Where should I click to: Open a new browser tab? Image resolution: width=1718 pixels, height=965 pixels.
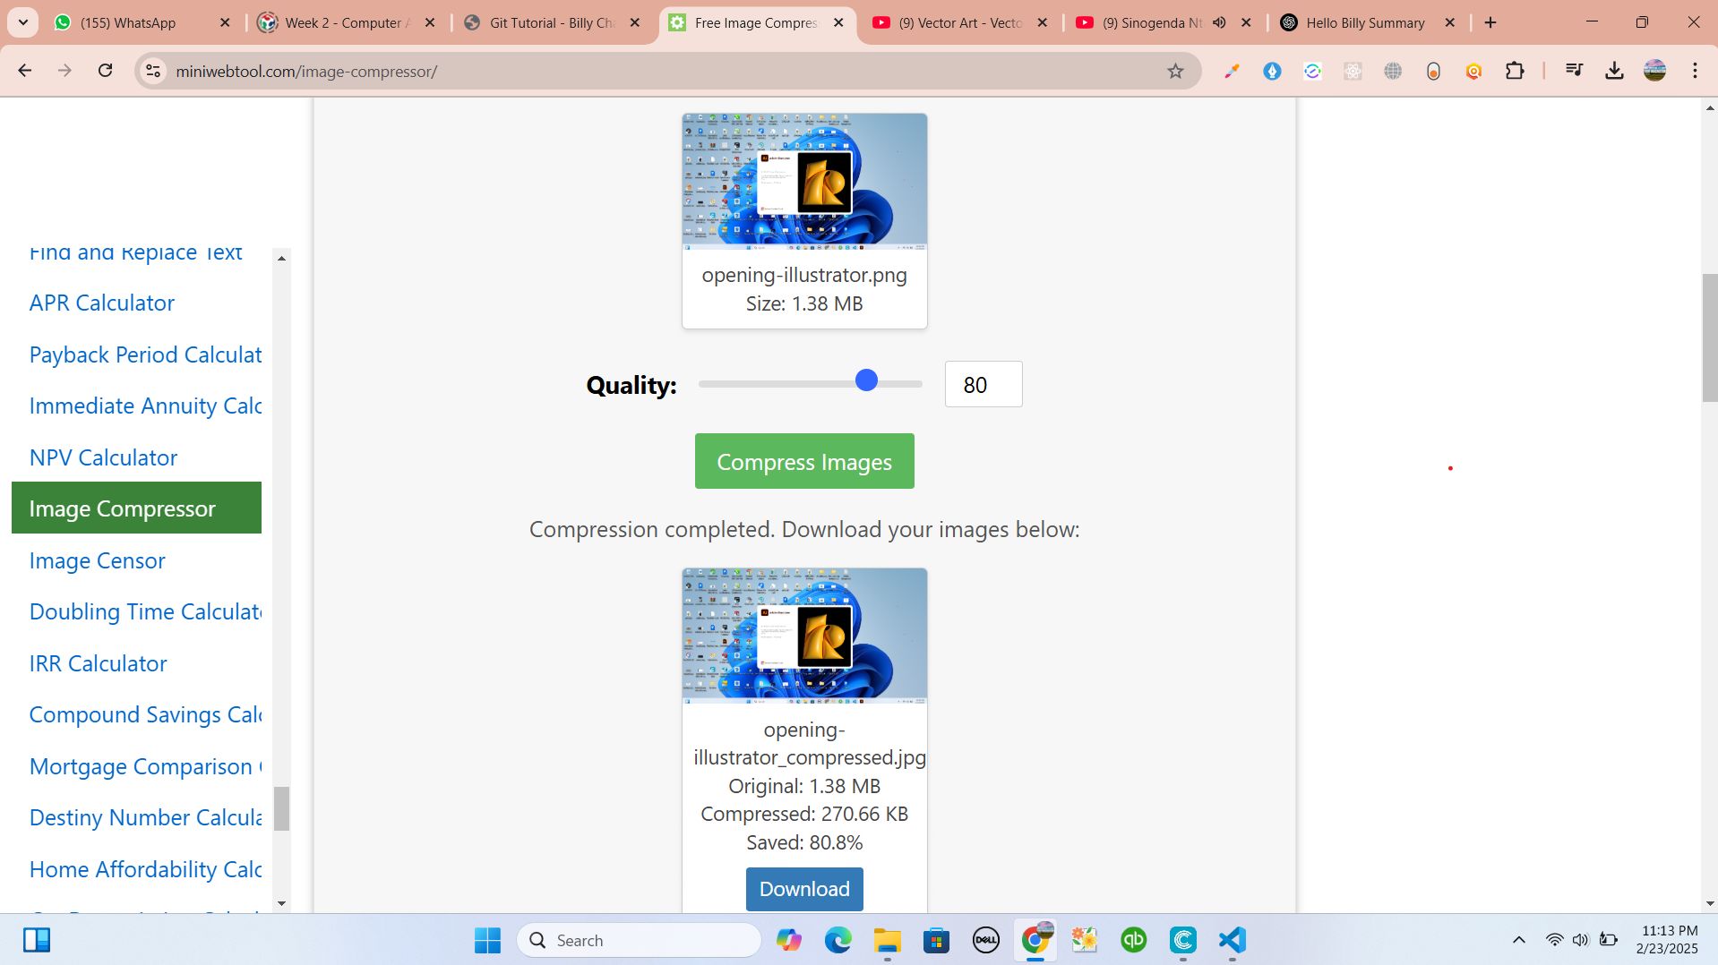coord(1490,22)
